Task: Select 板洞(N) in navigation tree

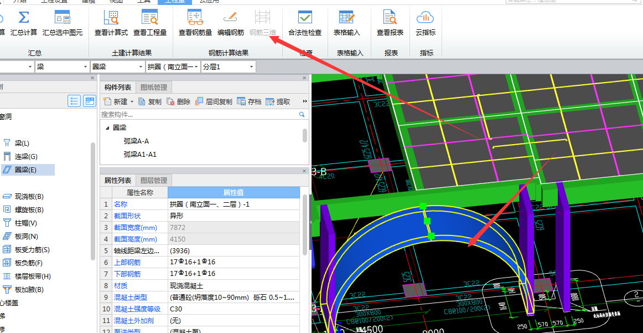Action: [x=26, y=236]
